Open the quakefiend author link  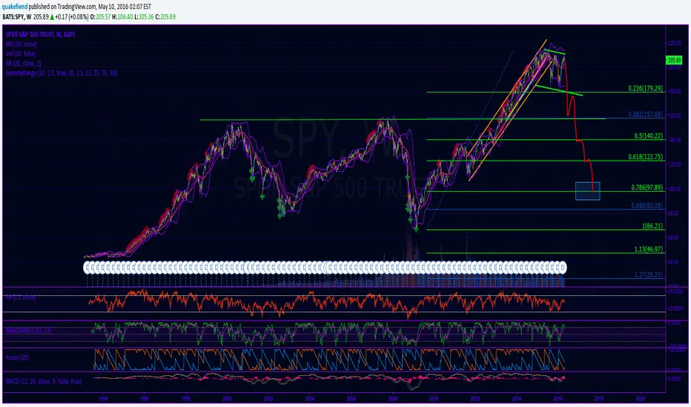pyautogui.click(x=15, y=7)
